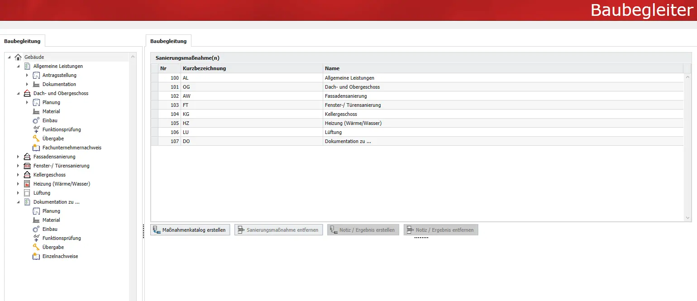Click icon on Maßnahmenkatalog erstellen button
The width and height of the screenshot is (697, 301).
click(157, 230)
